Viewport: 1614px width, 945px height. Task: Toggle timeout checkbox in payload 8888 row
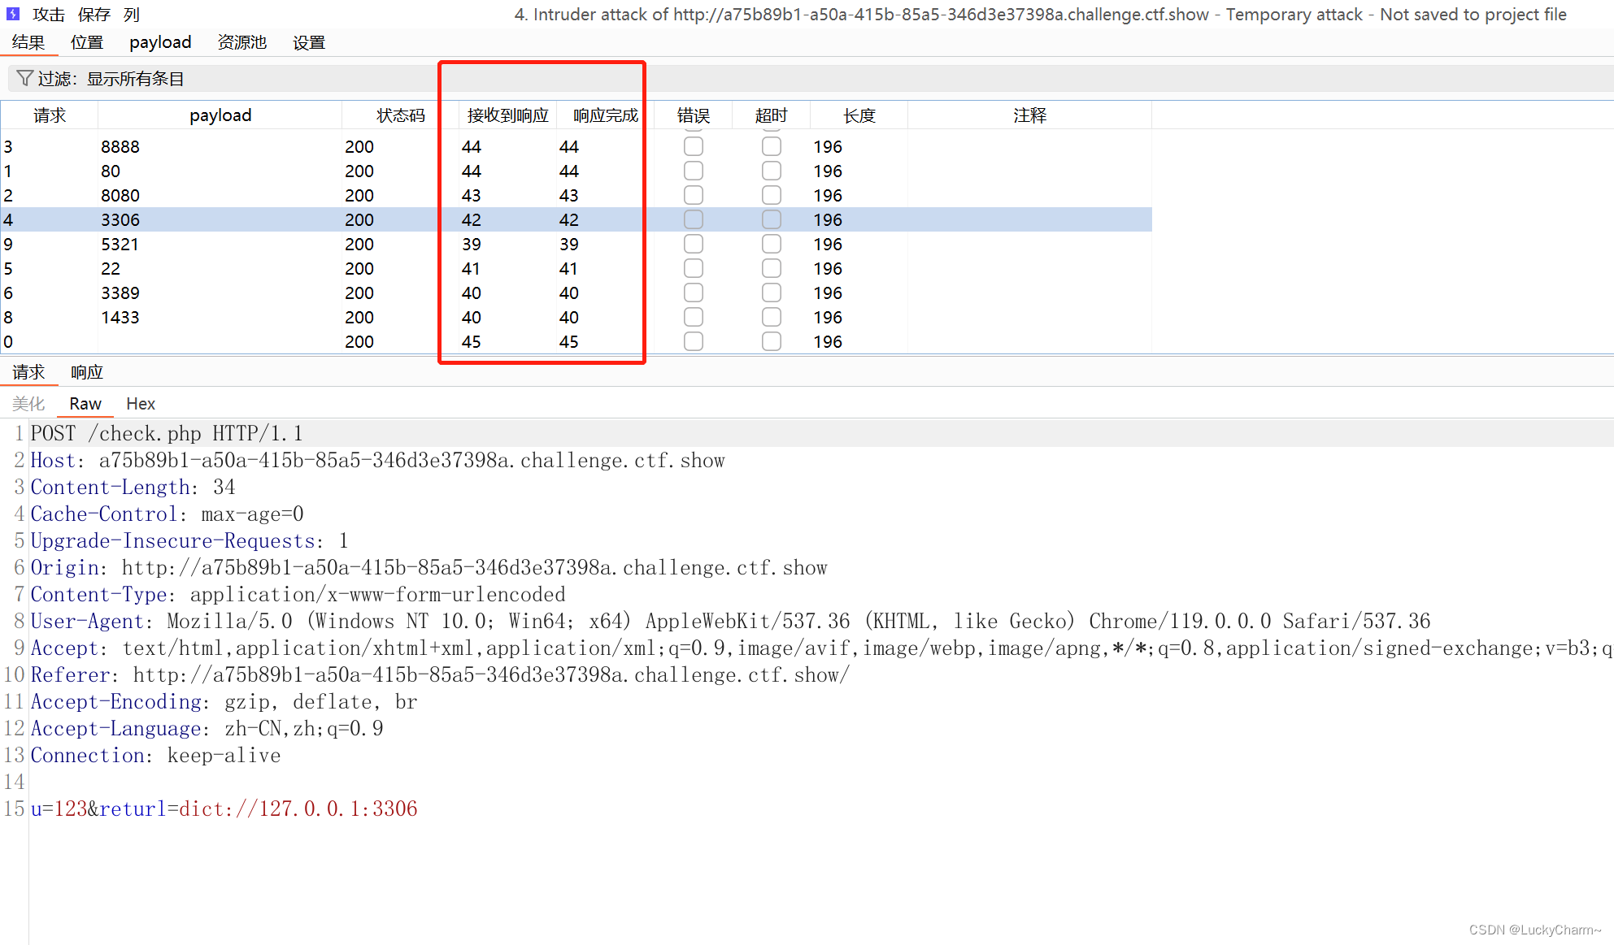click(x=772, y=146)
